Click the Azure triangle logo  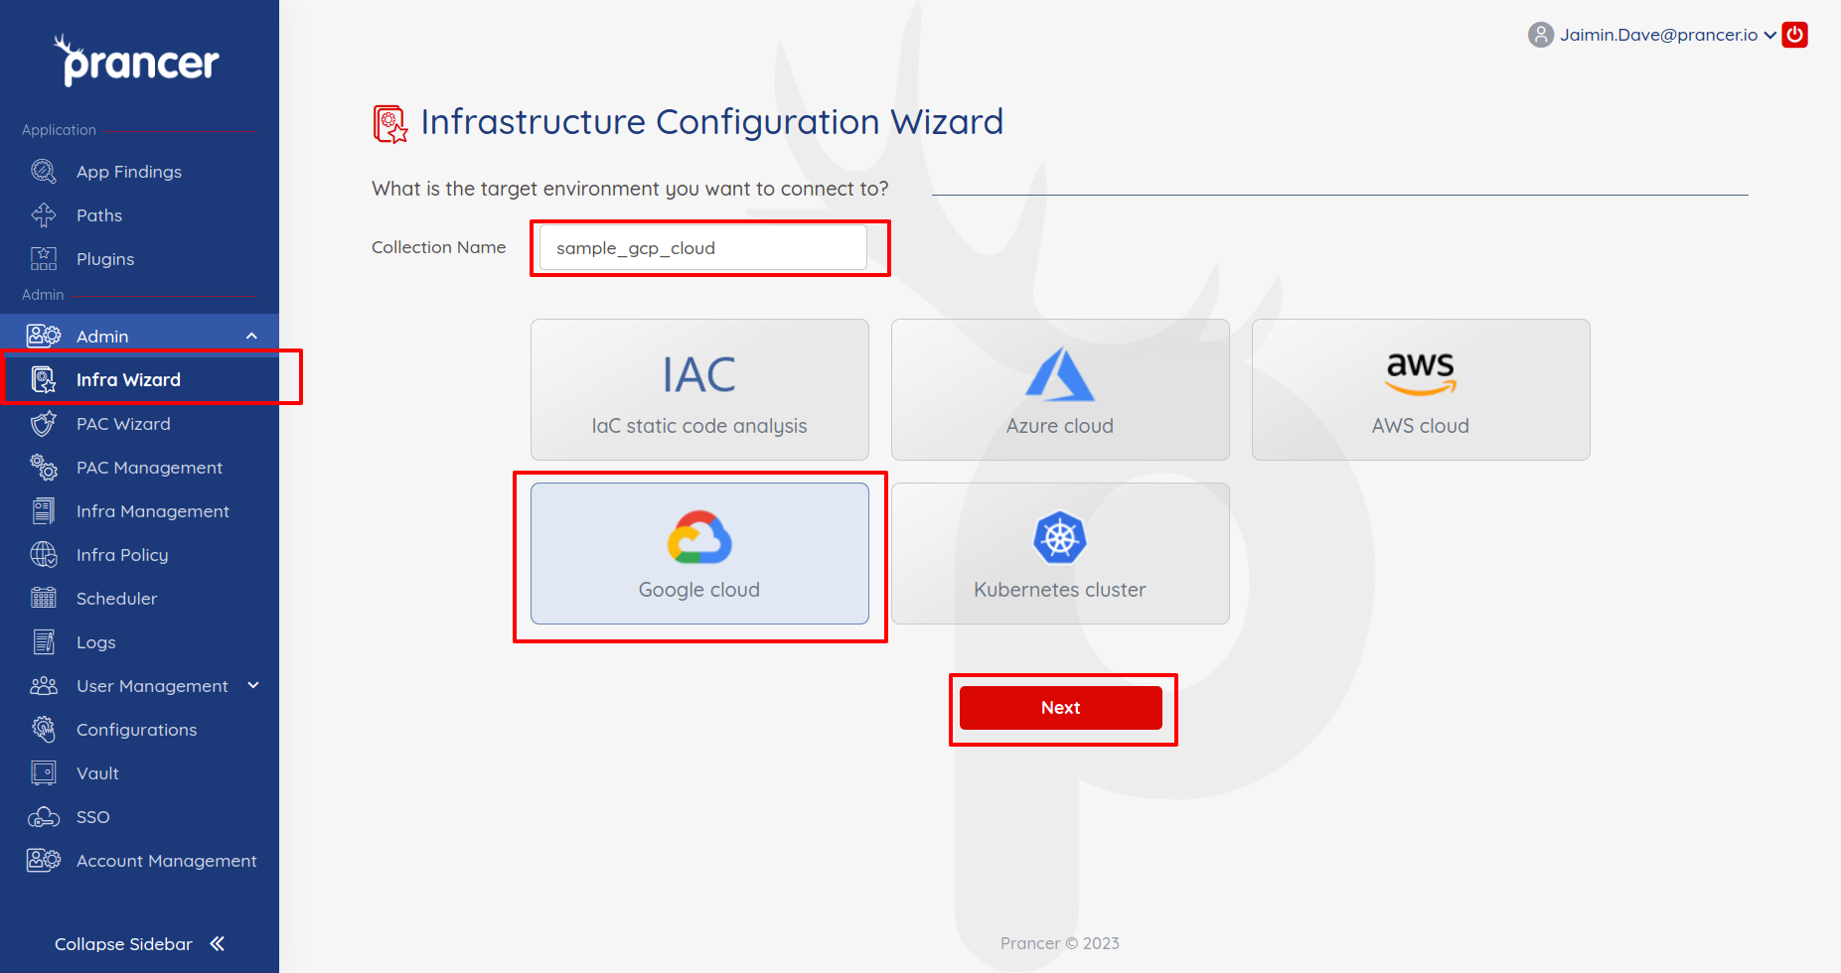click(1060, 374)
